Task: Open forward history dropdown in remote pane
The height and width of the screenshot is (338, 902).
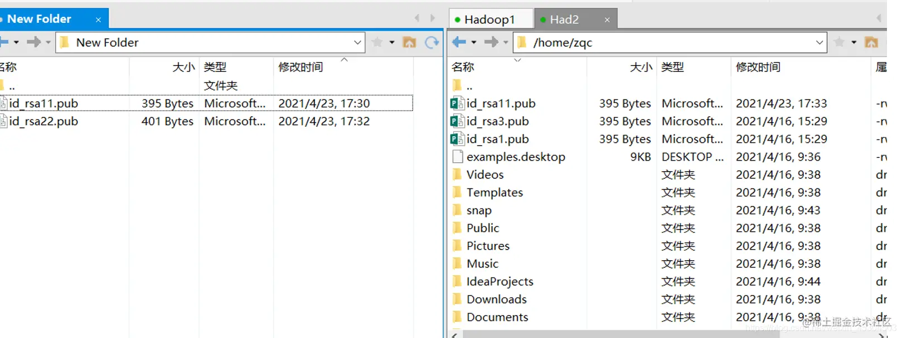Action: 506,42
